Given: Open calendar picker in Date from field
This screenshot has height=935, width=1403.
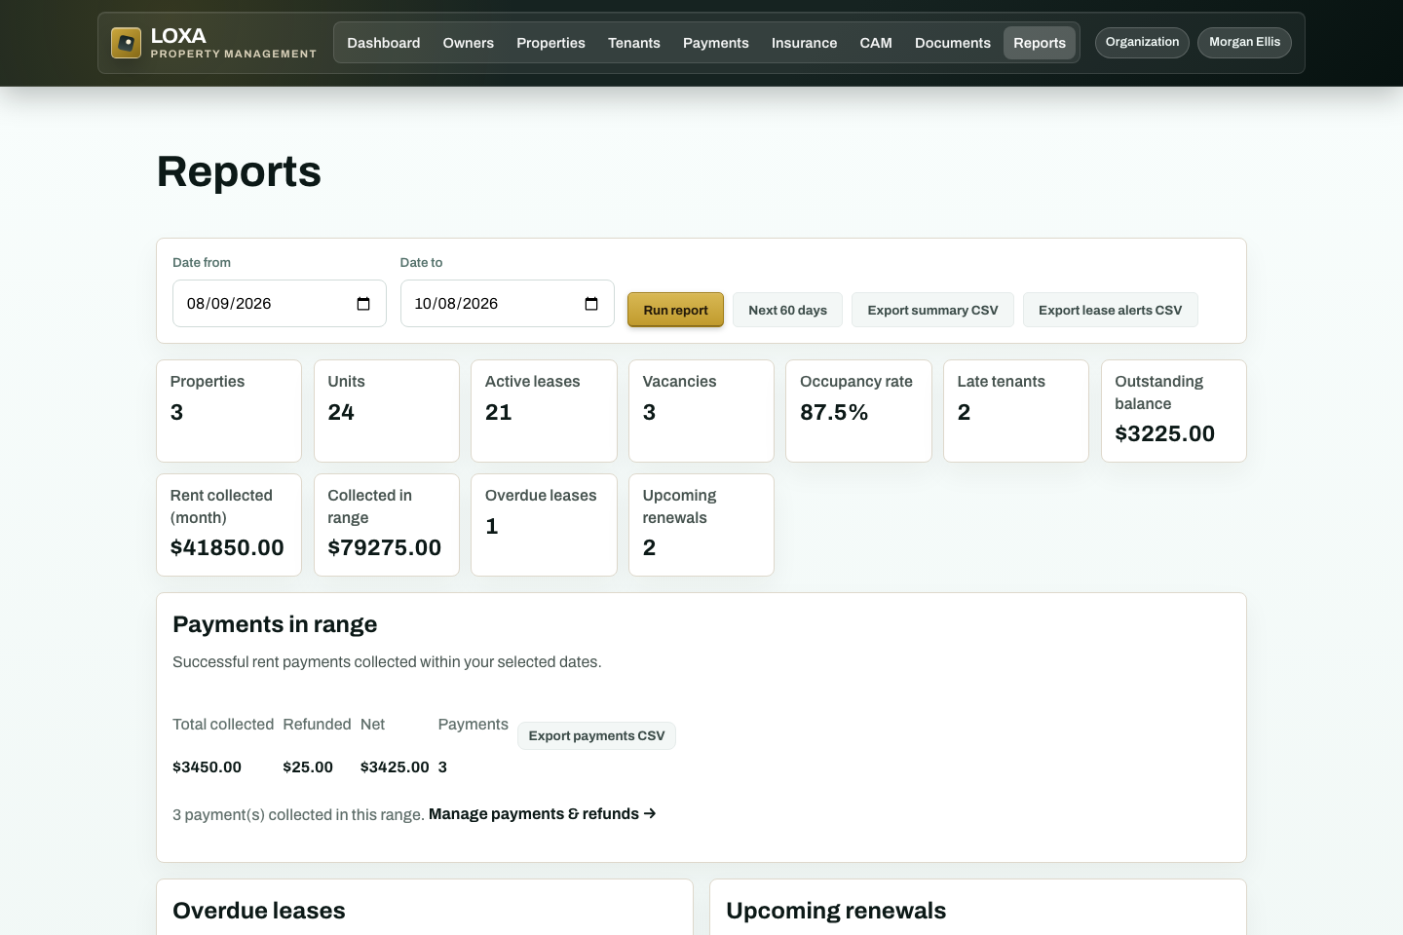Looking at the screenshot, I should click(363, 304).
